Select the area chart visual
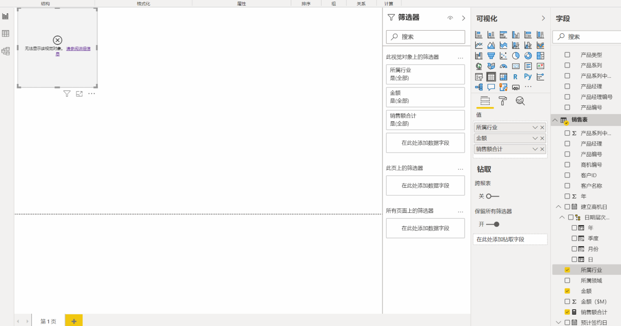 coord(491,45)
